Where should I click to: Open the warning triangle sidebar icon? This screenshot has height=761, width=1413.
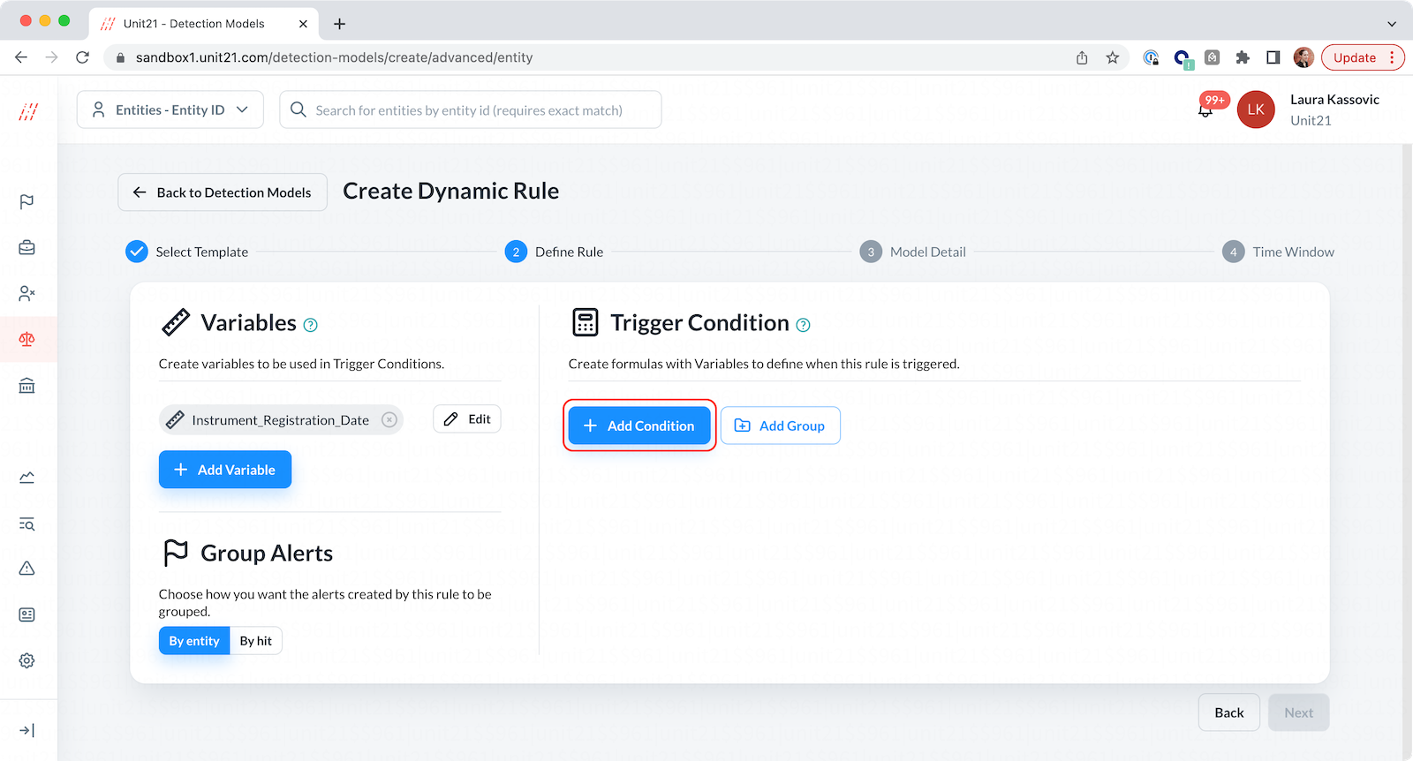pos(27,569)
